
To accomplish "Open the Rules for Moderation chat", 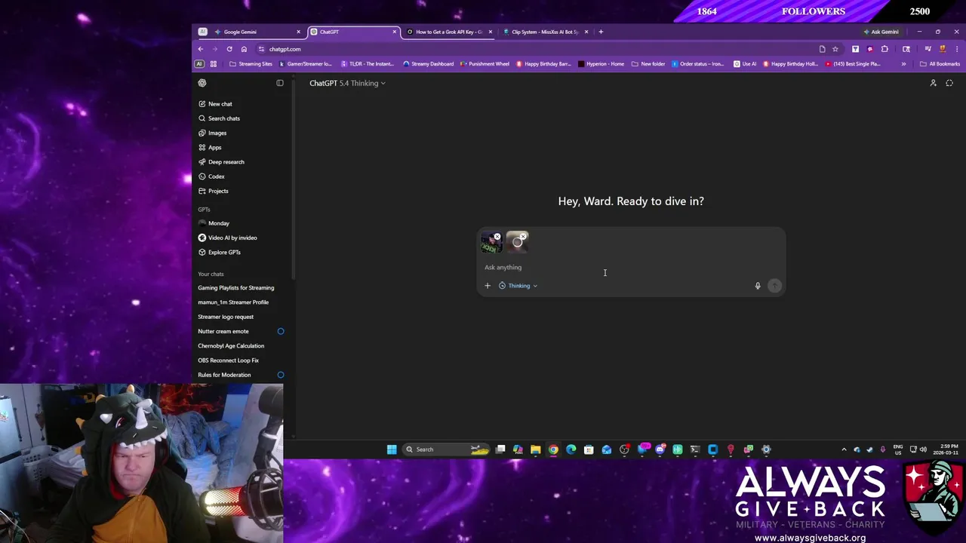I will (224, 375).
